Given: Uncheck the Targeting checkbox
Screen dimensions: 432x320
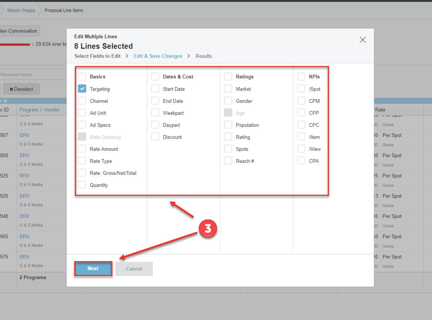Looking at the screenshot, I should click(x=82, y=89).
